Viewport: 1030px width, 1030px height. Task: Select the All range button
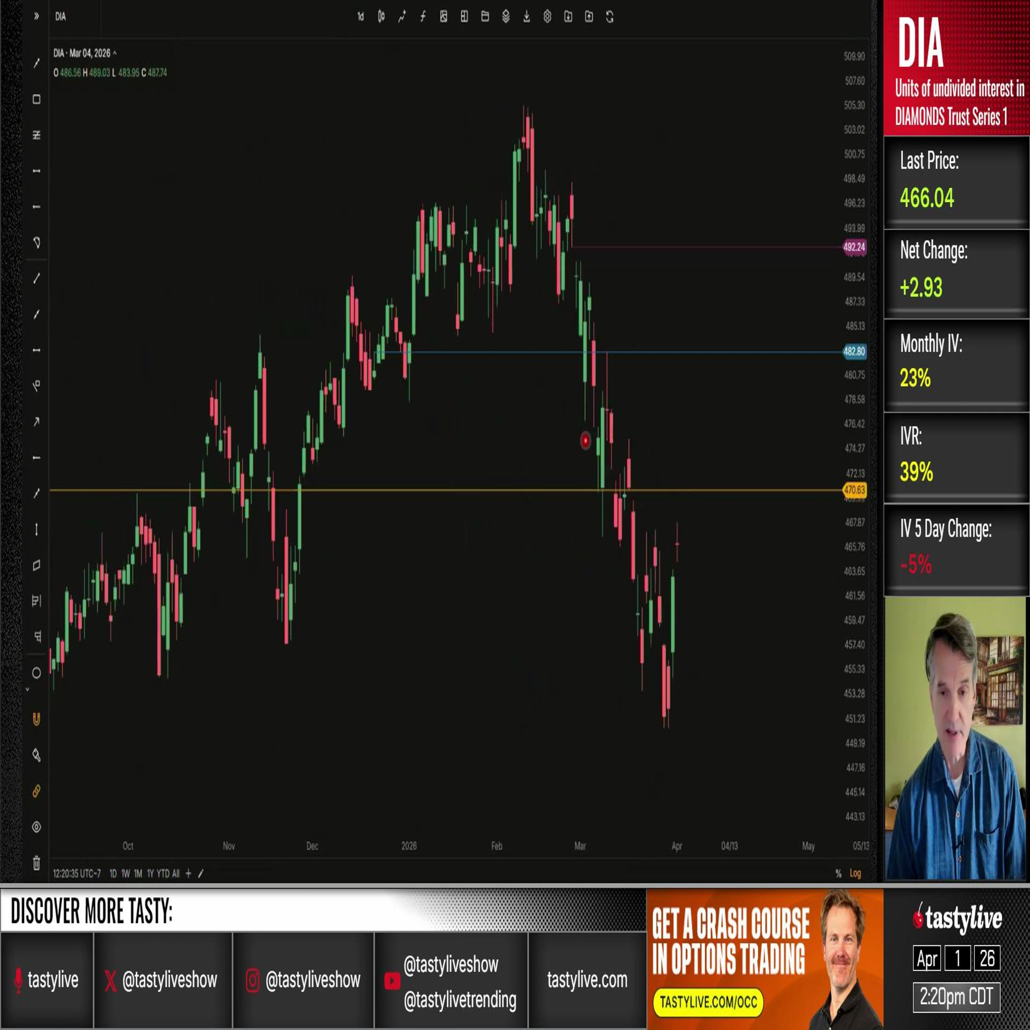175,873
